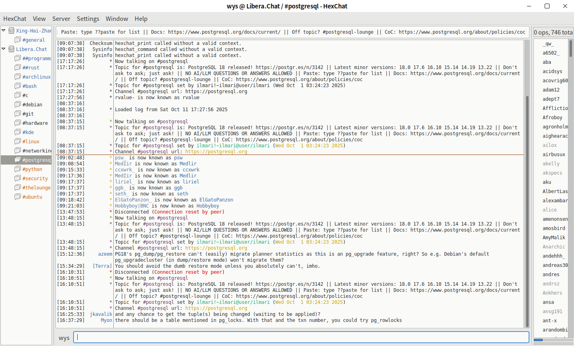Click the #archlinux channel icon
This screenshot has width=574, height=346.
(18, 77)
